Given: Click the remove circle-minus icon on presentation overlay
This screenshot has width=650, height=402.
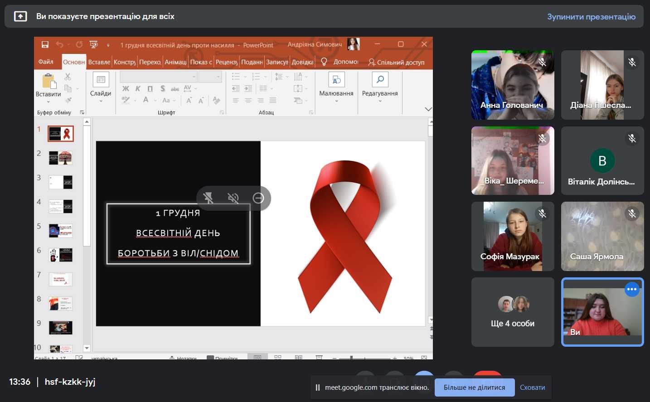Looking at the screenshot, I should tap(258, 198).
